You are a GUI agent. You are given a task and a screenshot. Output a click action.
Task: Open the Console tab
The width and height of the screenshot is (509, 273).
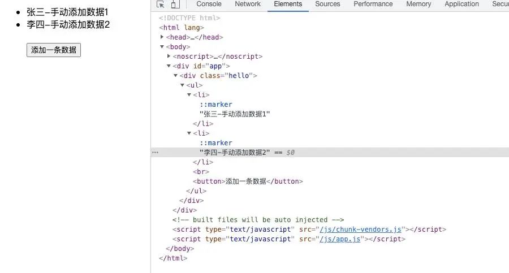tap(209, 4)
